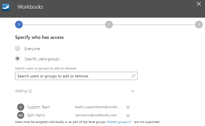
Task: Click the Support Team avatar circle
Action: click(x=21, y=107)
